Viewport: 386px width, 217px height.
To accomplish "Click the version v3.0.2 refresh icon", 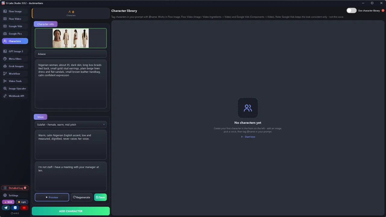I will click(x=12, y=213).
